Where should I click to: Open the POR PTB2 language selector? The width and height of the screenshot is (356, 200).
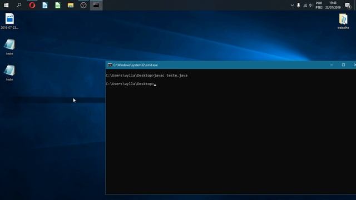319,5
